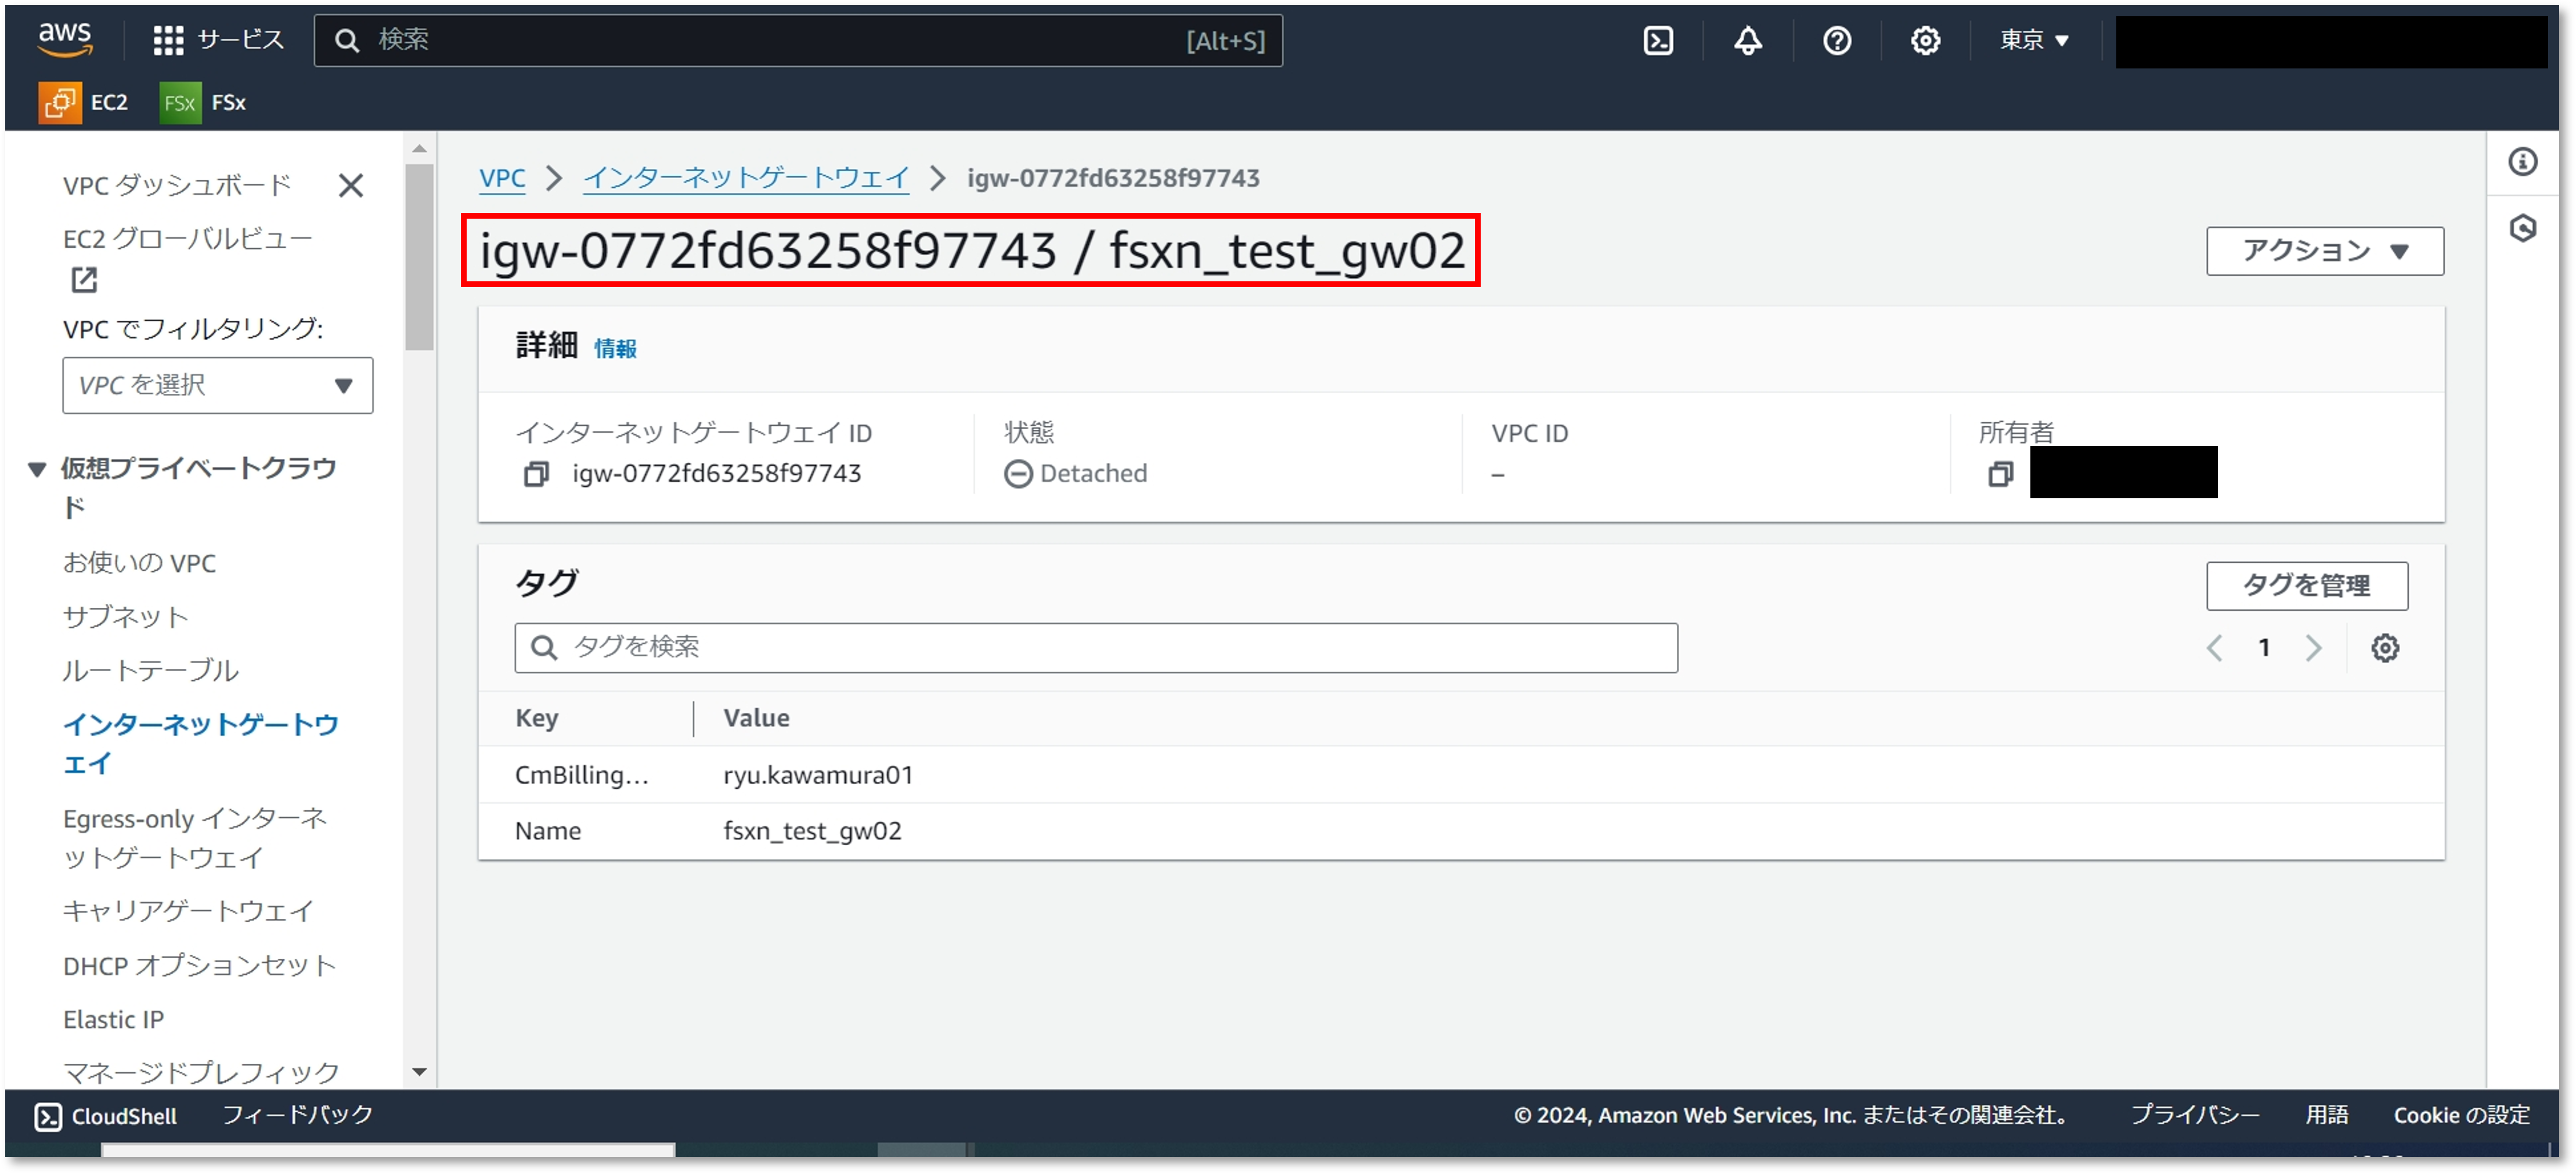Image resolution: width=2576 pixels, height=1174 pixels.
Task: Click the AWS logo home icon
Action: (65, 40)
